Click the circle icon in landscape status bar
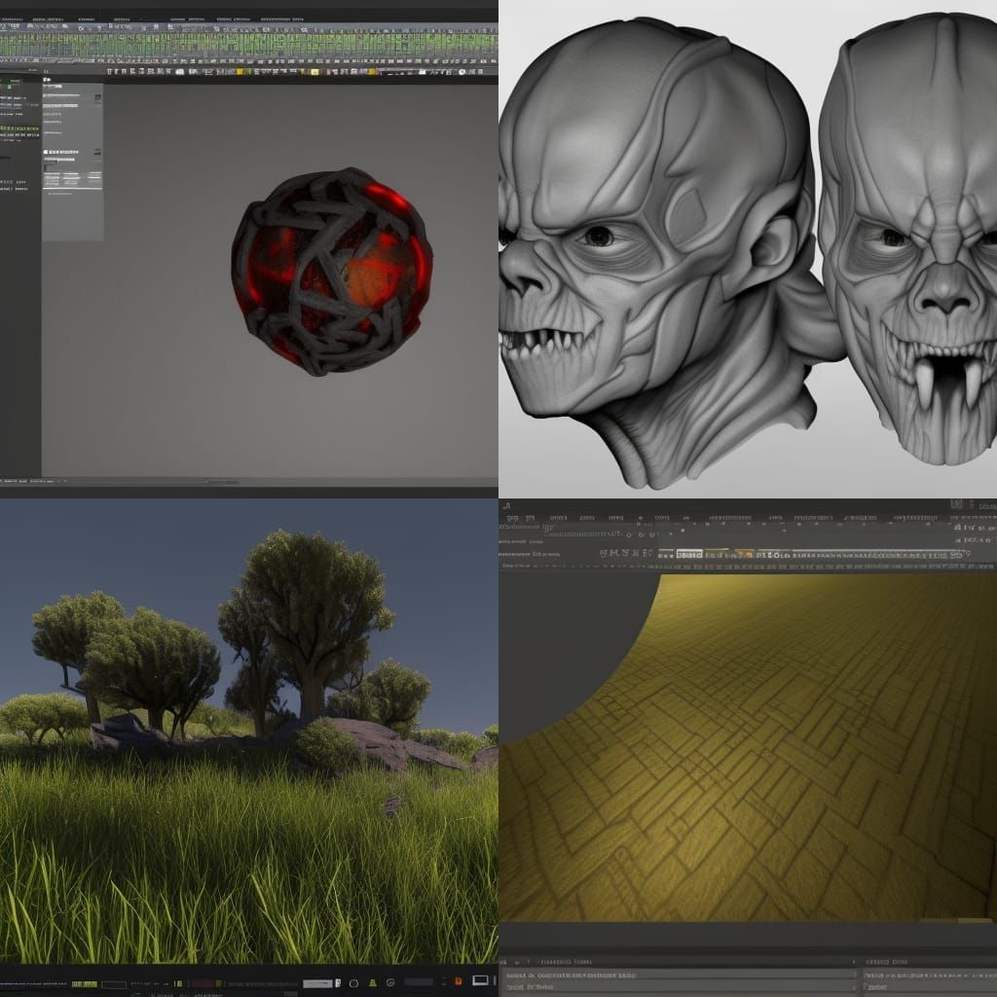The width and height of the screenshot is (997, 997). click(353, 981)
